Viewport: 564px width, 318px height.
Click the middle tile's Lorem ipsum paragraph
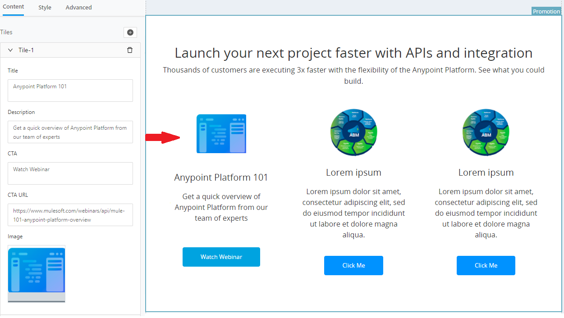[353, 213]
